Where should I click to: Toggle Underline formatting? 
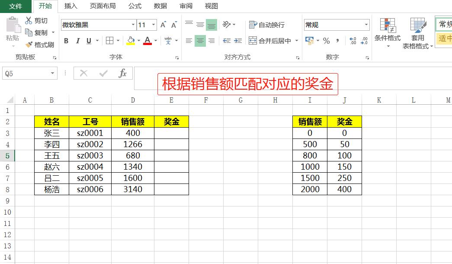coord(89,41)
